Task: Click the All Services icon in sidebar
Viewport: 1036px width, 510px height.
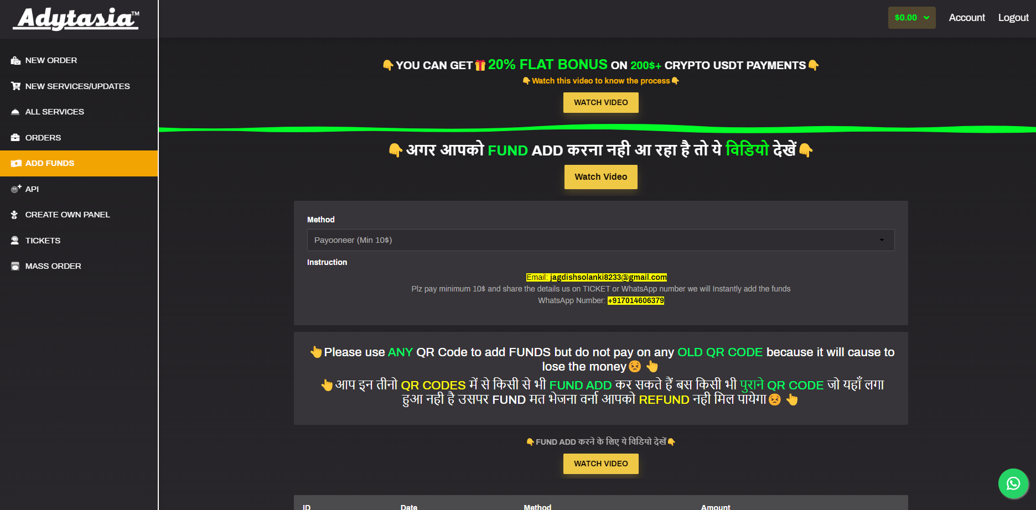Action: click(15, 112)
